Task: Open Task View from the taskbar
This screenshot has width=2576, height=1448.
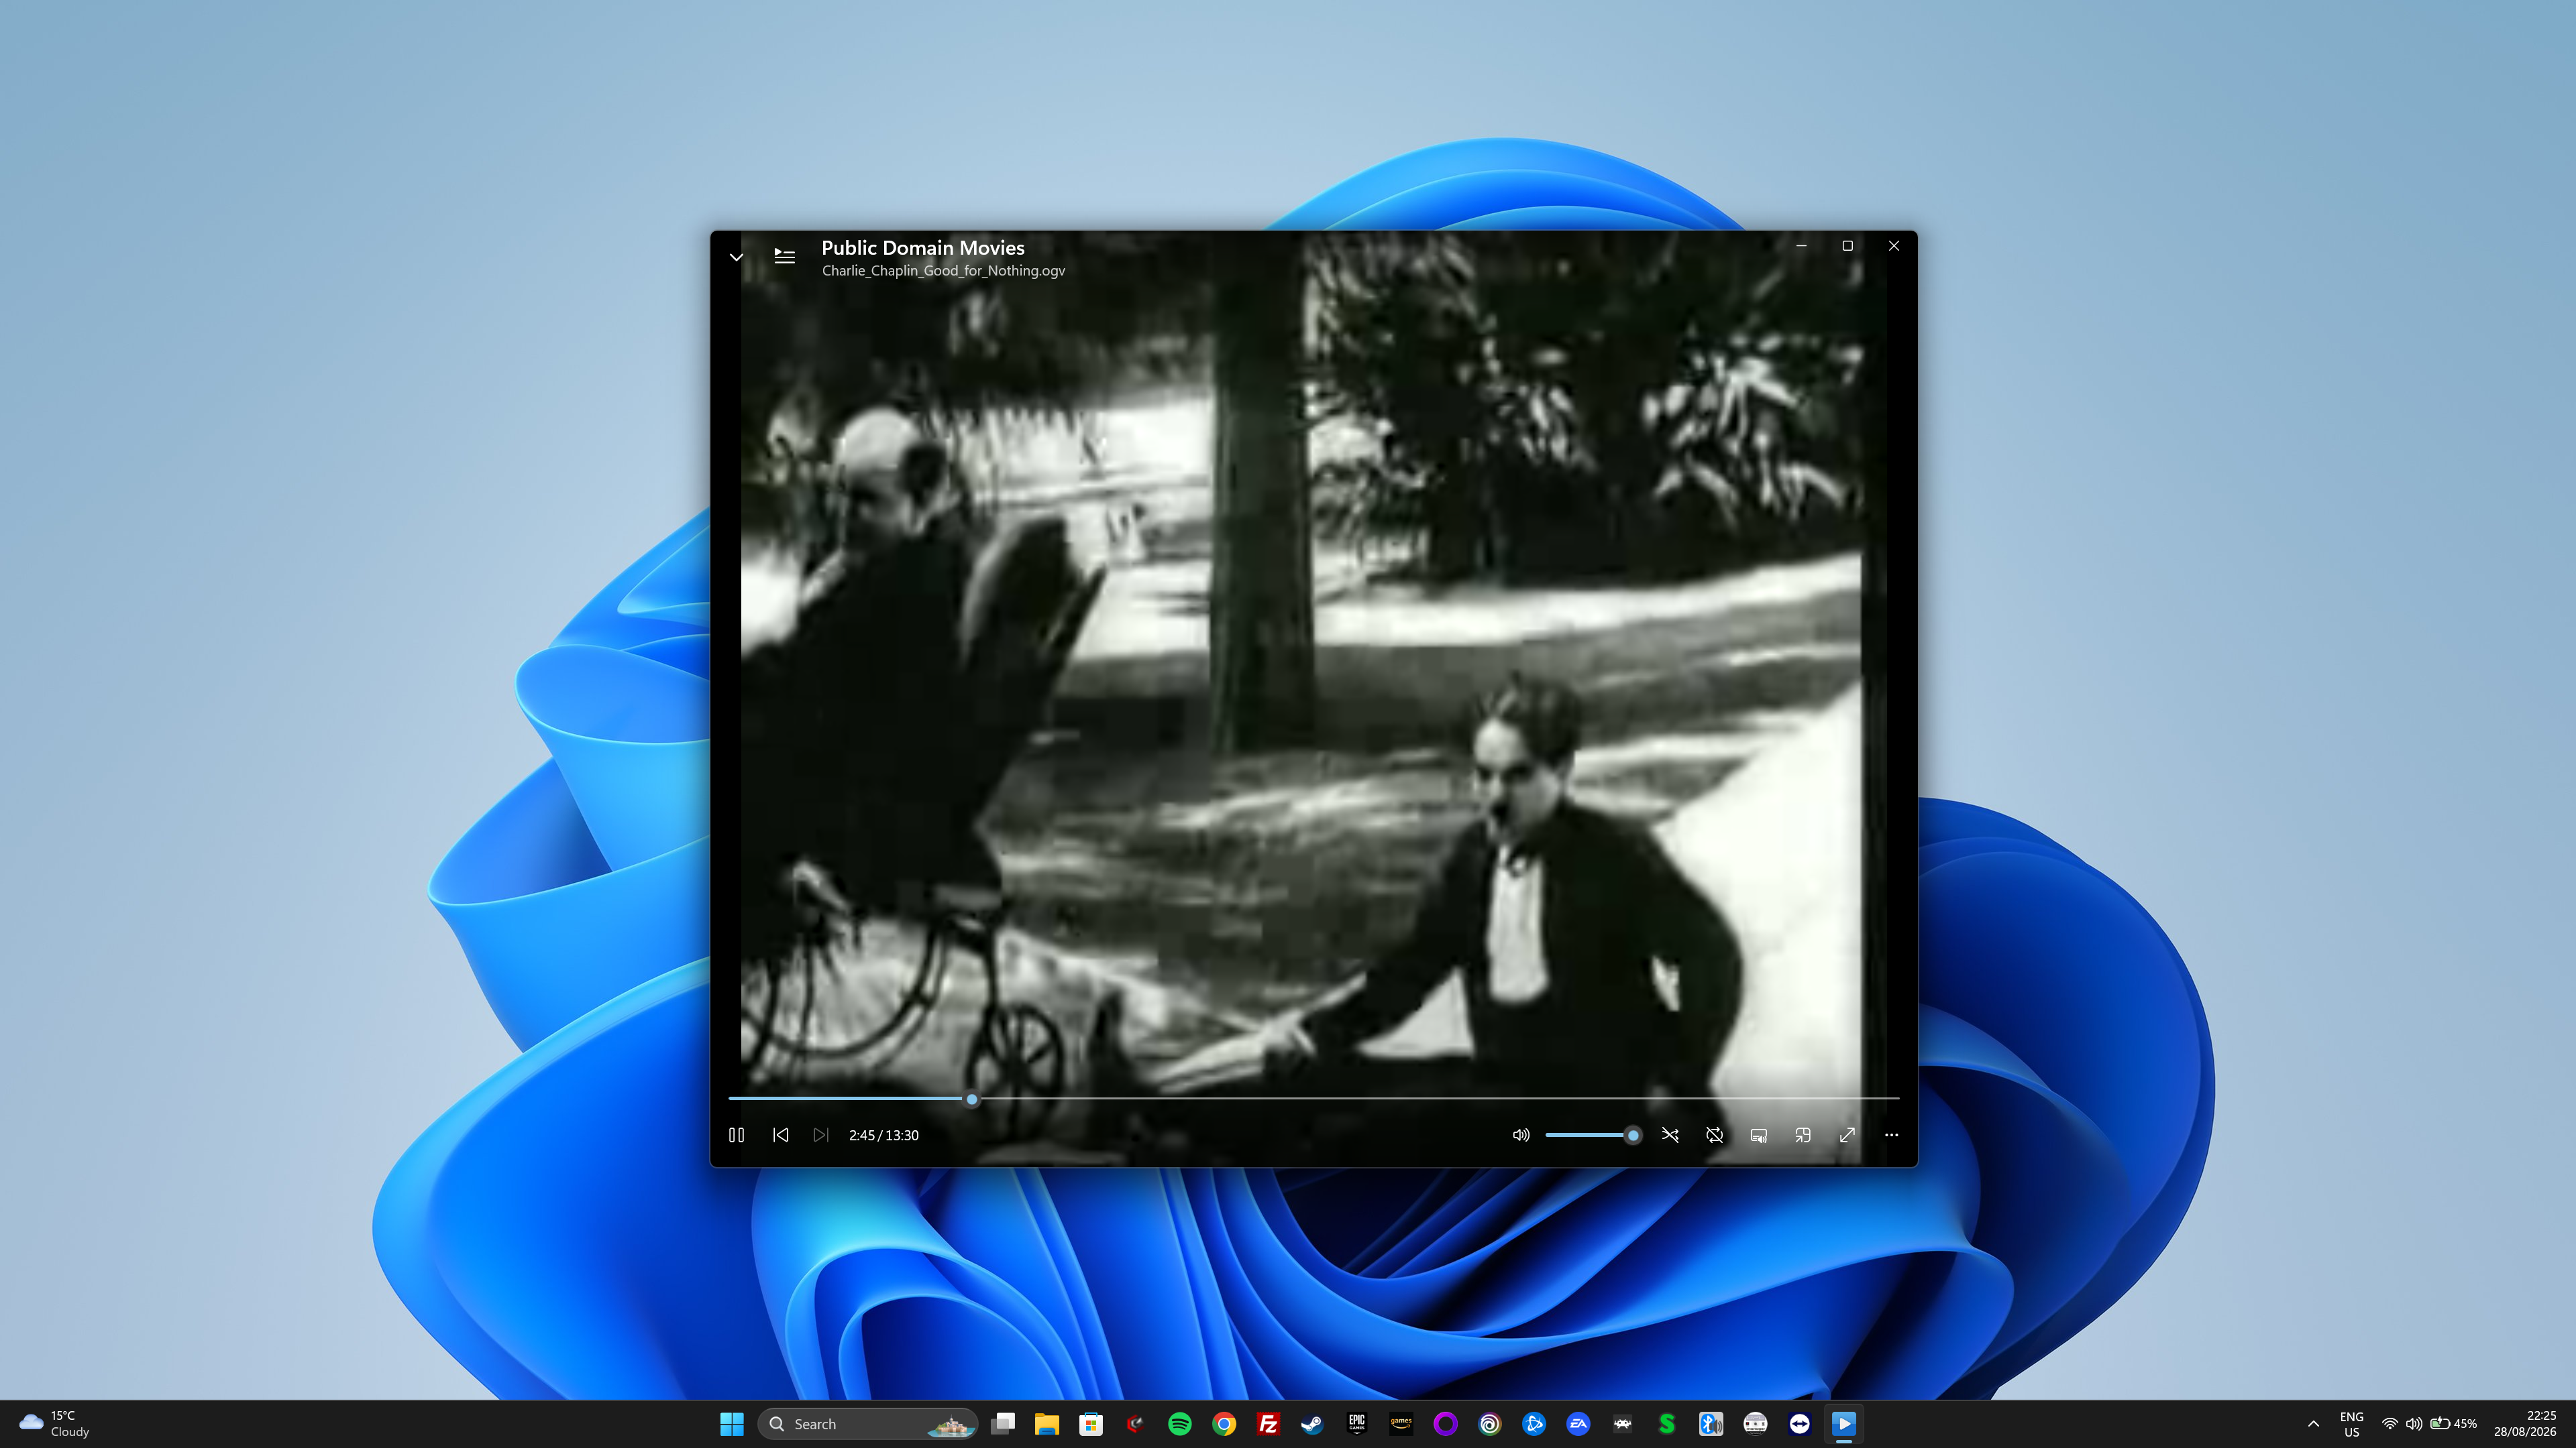Action: coord(1003,1424)
